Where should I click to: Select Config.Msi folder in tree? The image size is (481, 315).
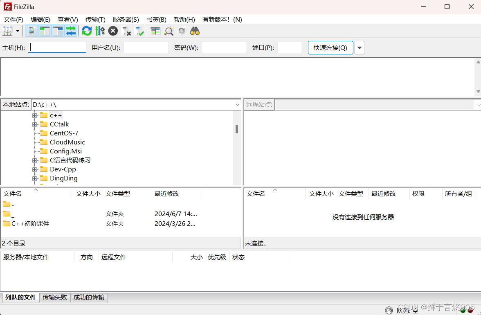coord(65,151)
